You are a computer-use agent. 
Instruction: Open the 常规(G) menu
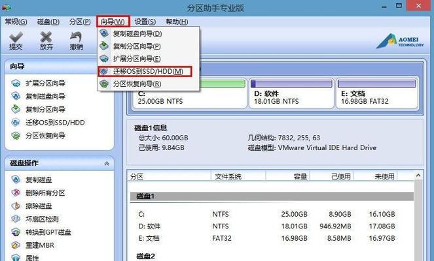(16, 22)
